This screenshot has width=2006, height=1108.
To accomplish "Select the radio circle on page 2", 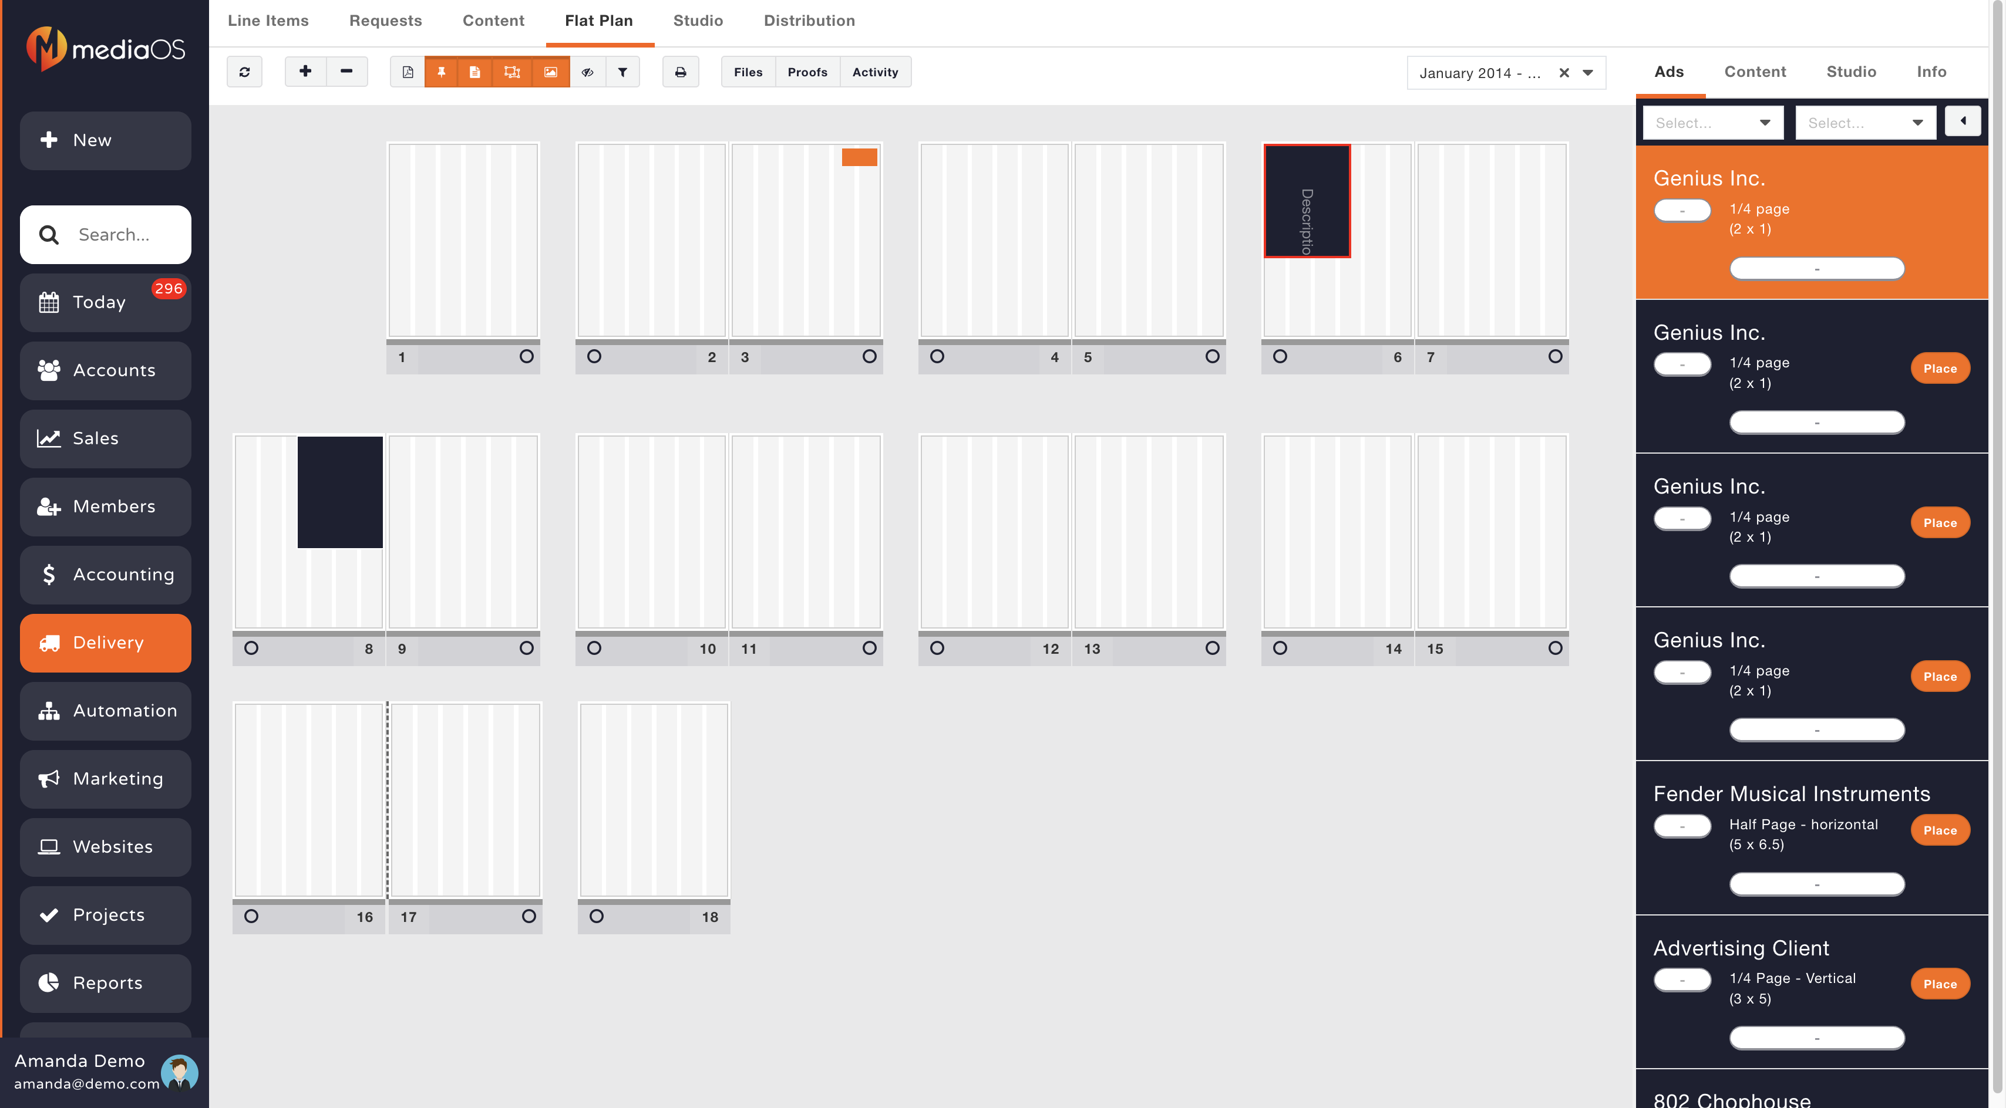I will [594, 356].
